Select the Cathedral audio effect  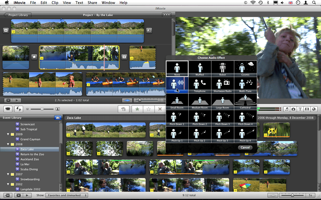coord(245,102)
